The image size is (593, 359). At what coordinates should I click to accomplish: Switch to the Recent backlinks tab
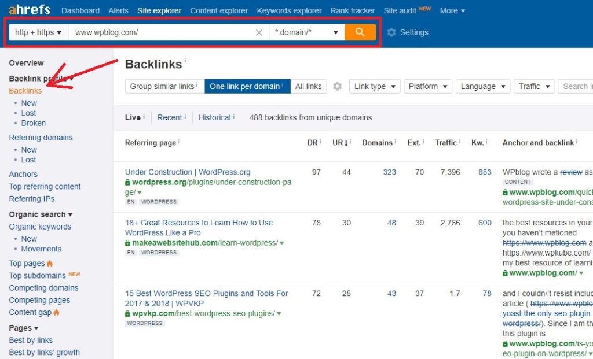point(170,117)
